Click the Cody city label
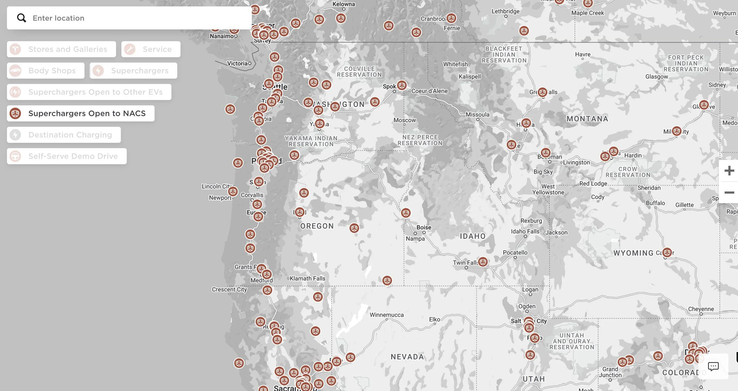This screenshot has width=738, height=391. pyautogui.click(x=598, y=197)
